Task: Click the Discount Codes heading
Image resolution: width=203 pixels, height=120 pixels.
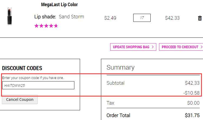Action: pos(22,68)
